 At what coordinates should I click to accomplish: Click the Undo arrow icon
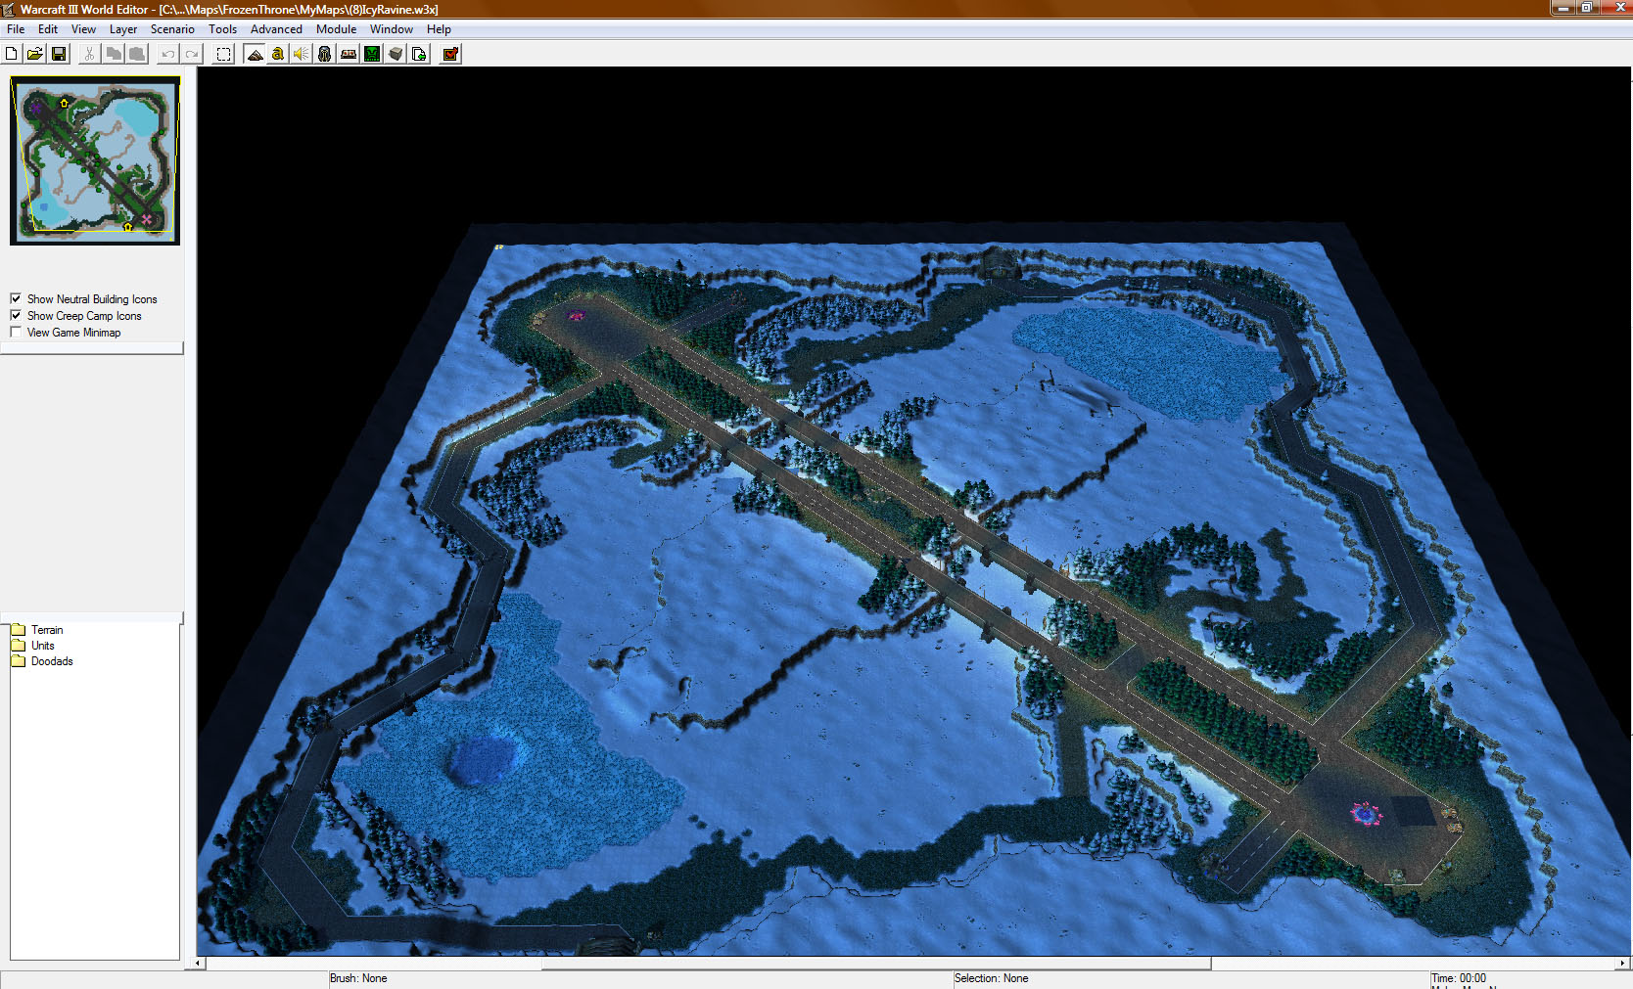[x=168, y=54]
